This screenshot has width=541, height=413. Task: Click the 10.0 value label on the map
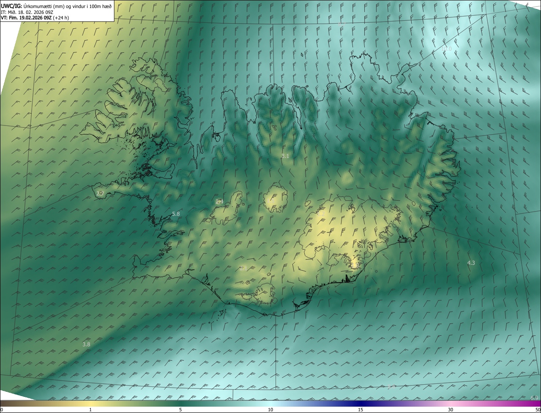pyautogui.click(x=446, y=49)
